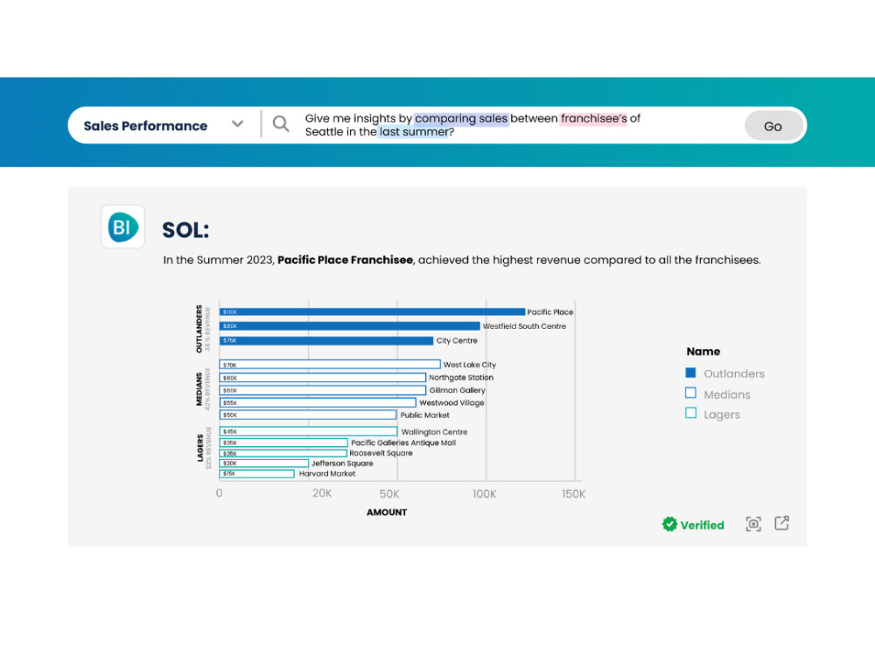Click the highlighted 'last summer' phrase
The image size is (875, 656).
tap(414, 132)
